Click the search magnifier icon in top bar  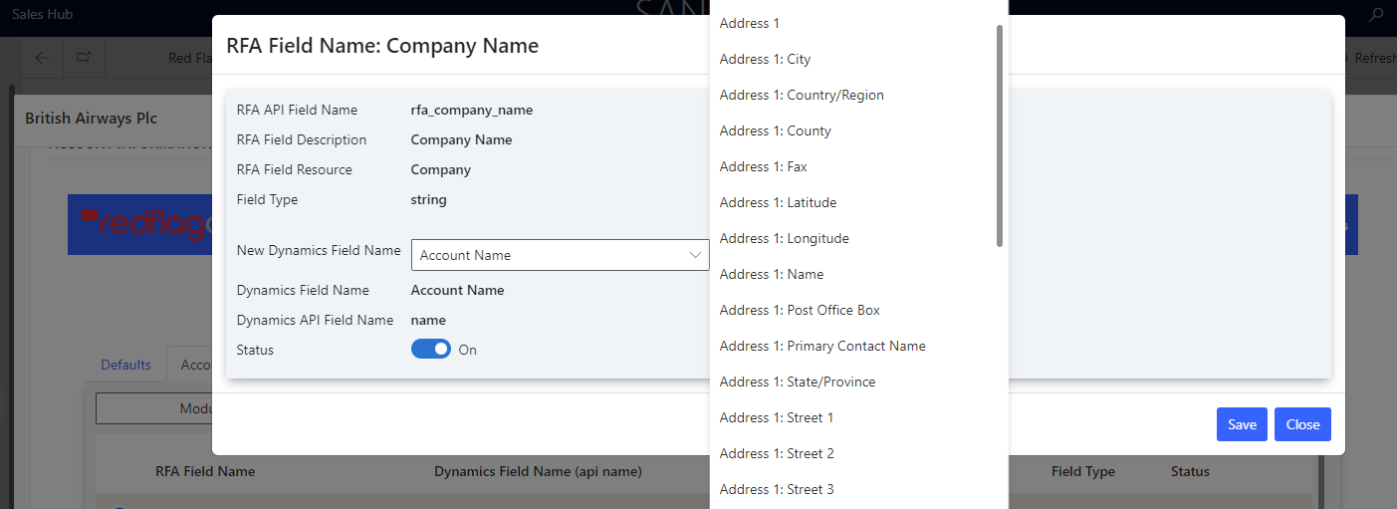(x=1377, y=15)
